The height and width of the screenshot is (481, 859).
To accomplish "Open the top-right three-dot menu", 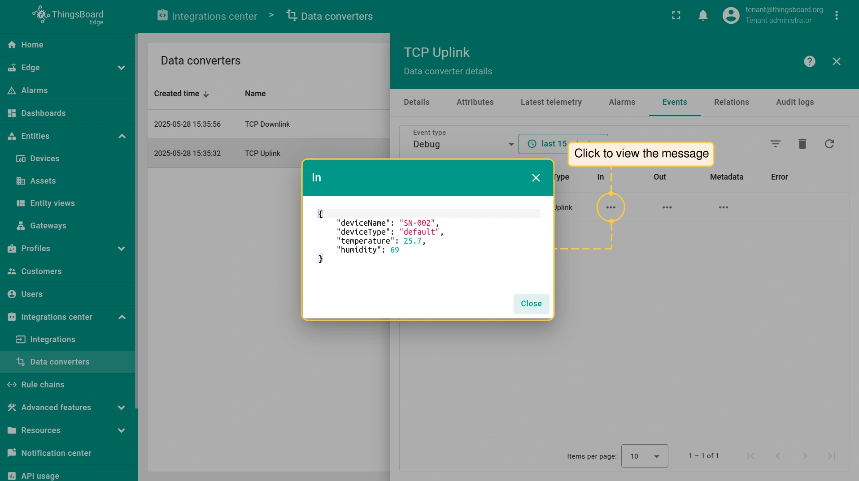I will point(836,16).
